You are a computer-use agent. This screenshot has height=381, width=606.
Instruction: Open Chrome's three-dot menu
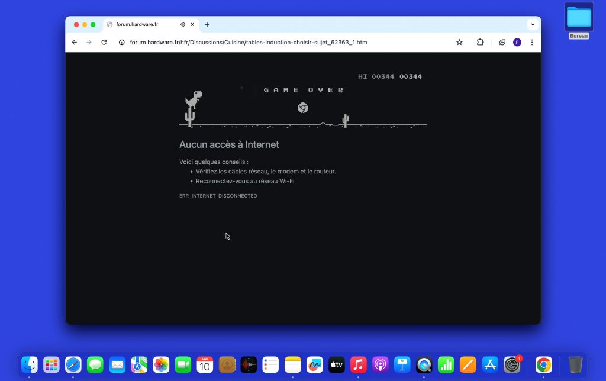coord(532,43)
